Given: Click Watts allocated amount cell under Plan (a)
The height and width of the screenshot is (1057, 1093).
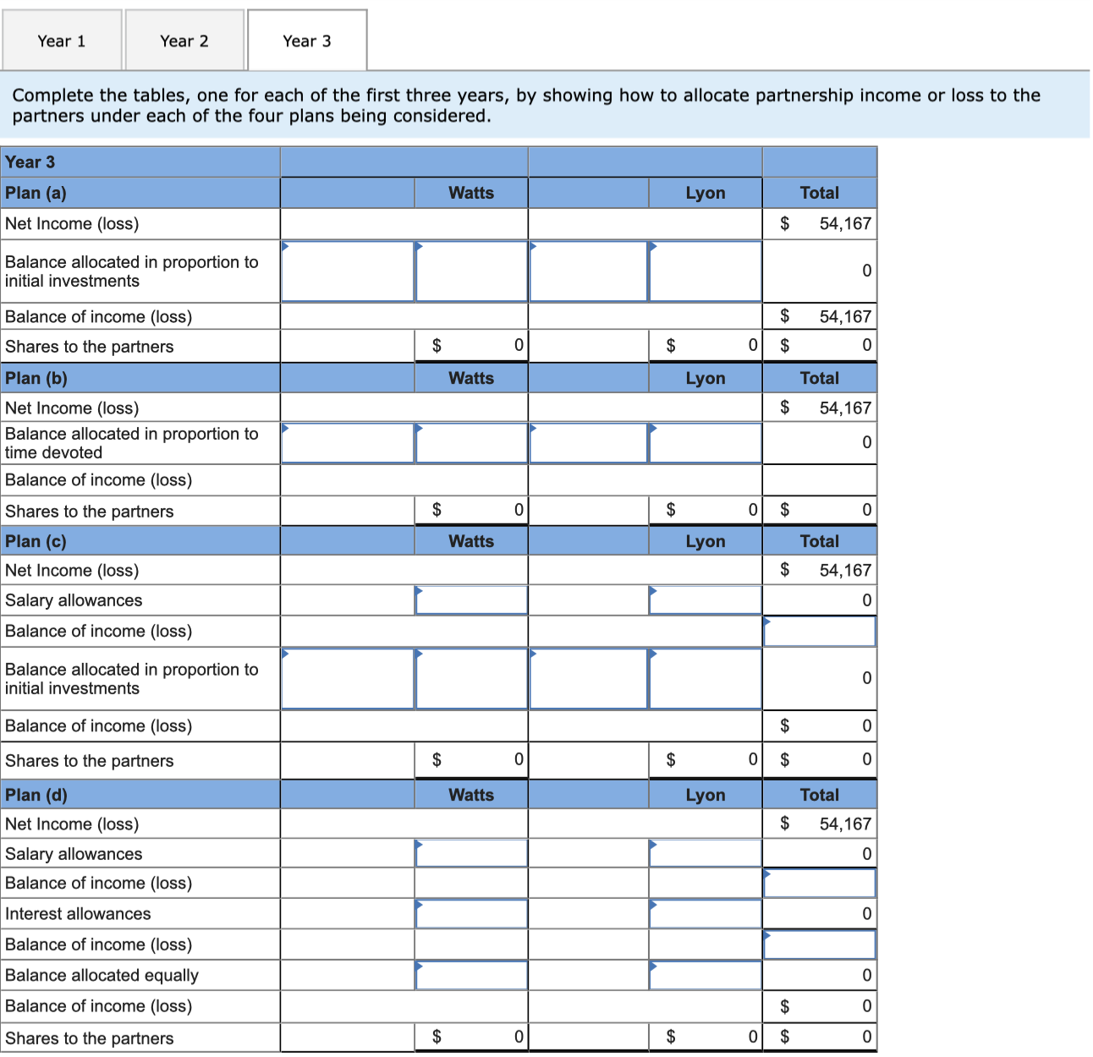Looking at the screenshot, I should [470, 271].
